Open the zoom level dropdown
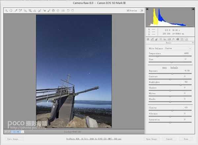Screen dimensions: 198x145 (22, 132)
